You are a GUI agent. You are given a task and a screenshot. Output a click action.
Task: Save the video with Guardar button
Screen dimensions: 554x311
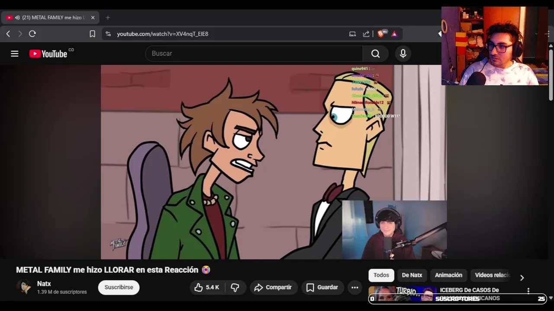tap(322, 287)
